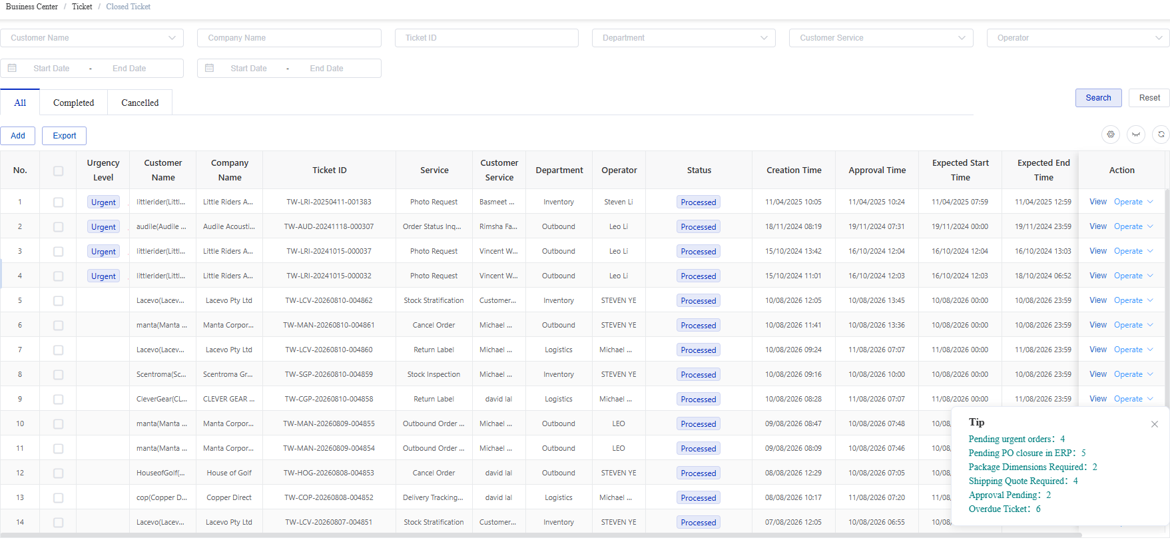Image resolution: width=1170 pixels, height=540 pixels.
Task: Click the Reset button
Action: click(x=1149, y=98)
